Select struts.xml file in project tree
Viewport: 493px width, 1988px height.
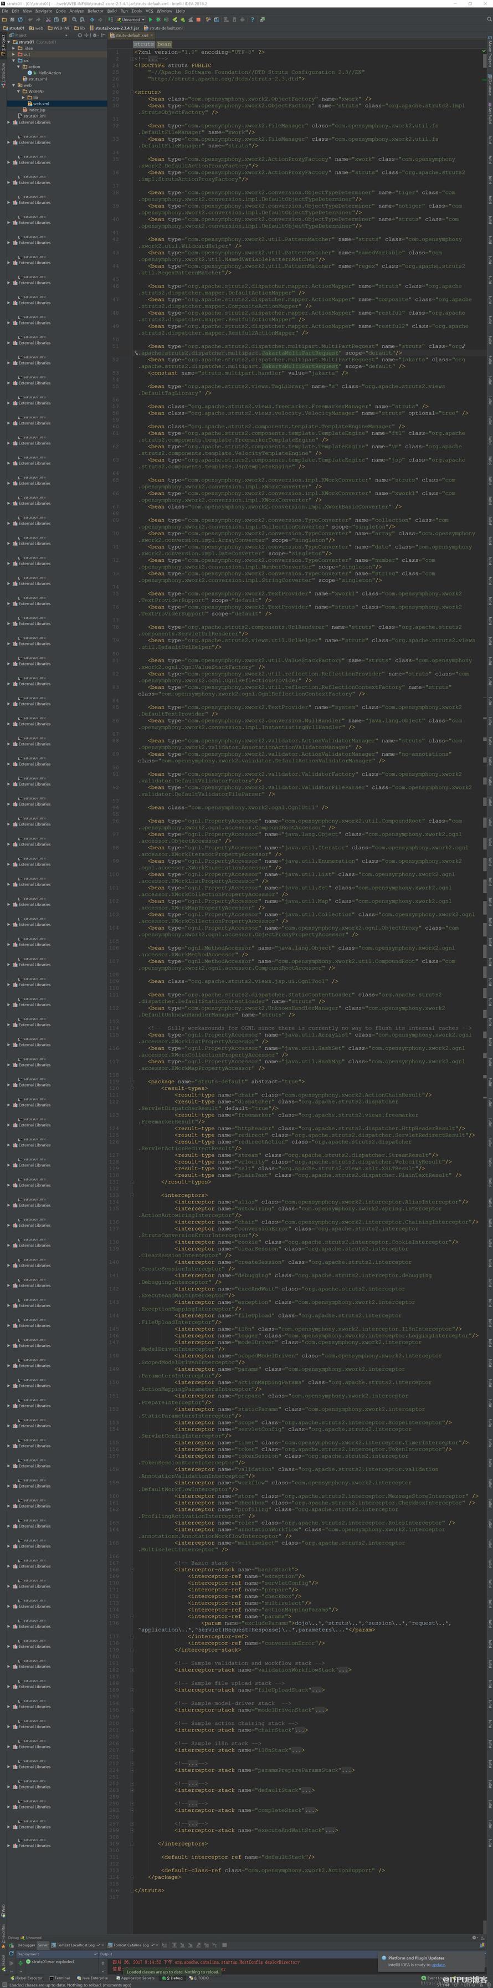coord(36,79)
